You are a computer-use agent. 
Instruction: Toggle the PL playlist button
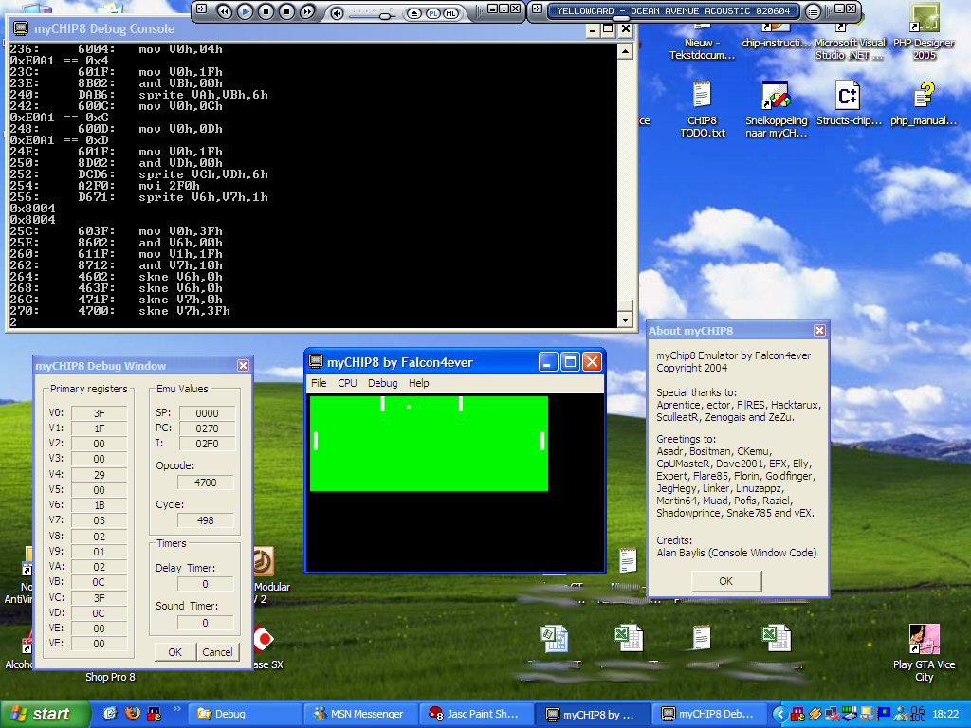click(x=433, y=12)
